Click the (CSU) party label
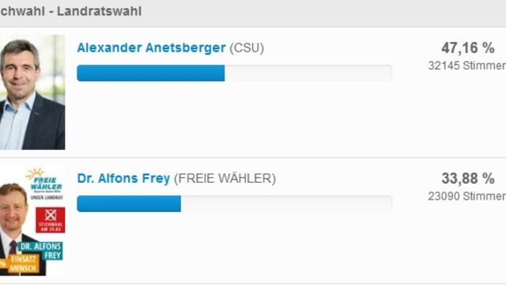506x285 pixels. [x=247, y=48]
